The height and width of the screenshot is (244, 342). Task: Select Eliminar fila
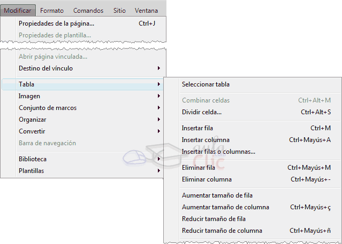pyautogui.click(x=198, y=168)
